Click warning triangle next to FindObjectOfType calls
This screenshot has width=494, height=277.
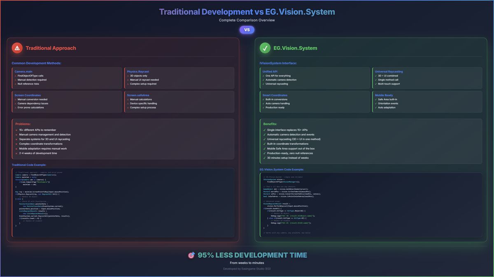point(16,76)
